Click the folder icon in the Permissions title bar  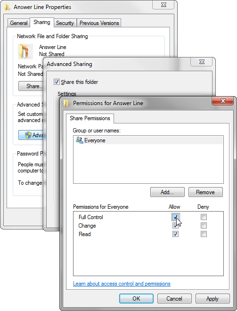point(66,103)
